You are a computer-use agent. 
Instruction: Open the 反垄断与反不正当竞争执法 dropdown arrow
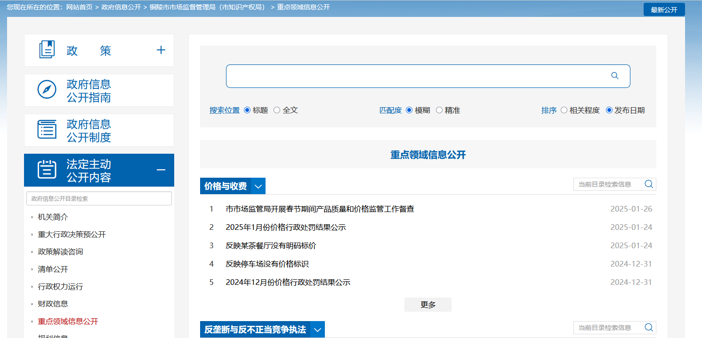pos(317,330)
